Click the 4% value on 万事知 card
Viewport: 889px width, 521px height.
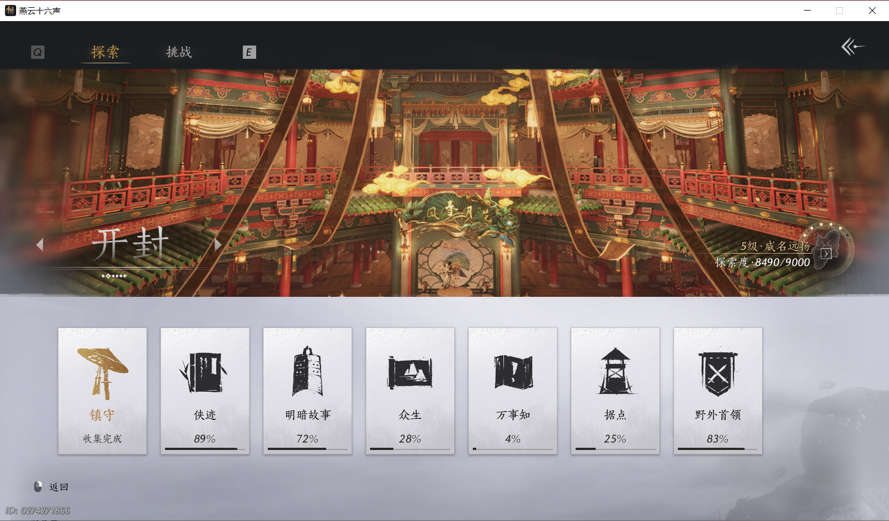pos(513,439)
